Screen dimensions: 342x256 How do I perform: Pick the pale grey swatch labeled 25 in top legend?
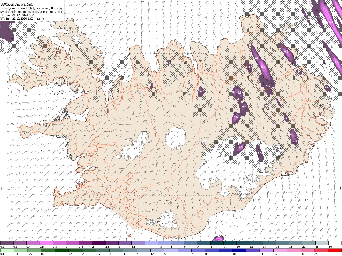pyautogui.click(x=322, y=243)
